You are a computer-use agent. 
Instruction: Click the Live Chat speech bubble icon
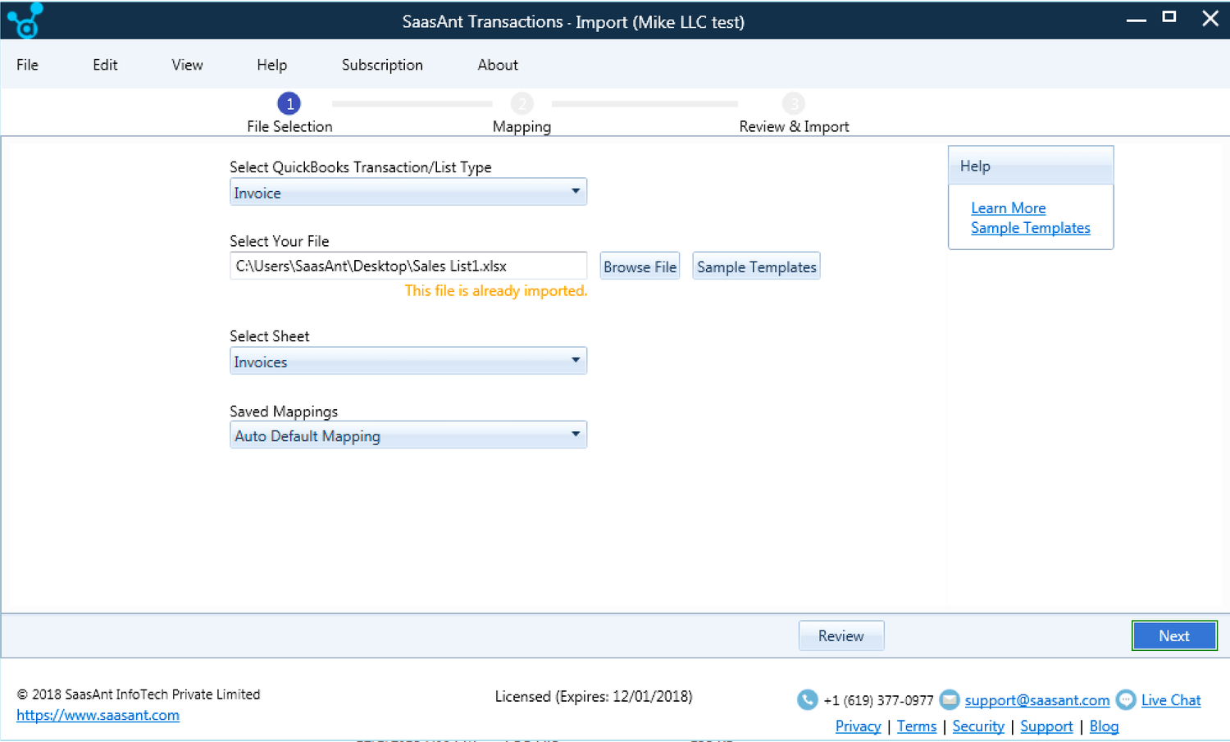pyautogui.click(x=1125, y=700)
